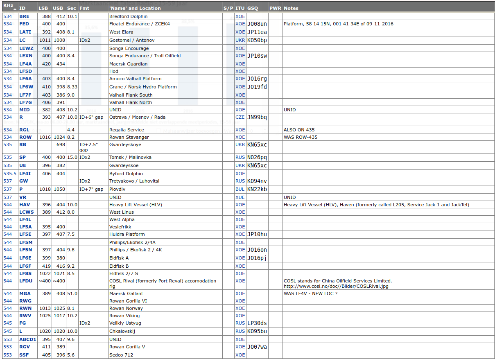Click the XUE country code link
The height and width of the screenshot is (359, 495).
240,197
